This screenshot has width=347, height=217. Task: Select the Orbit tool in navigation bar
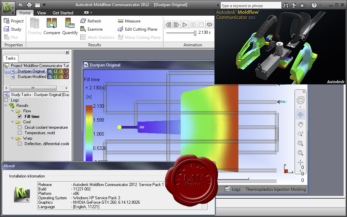(301, 115)
